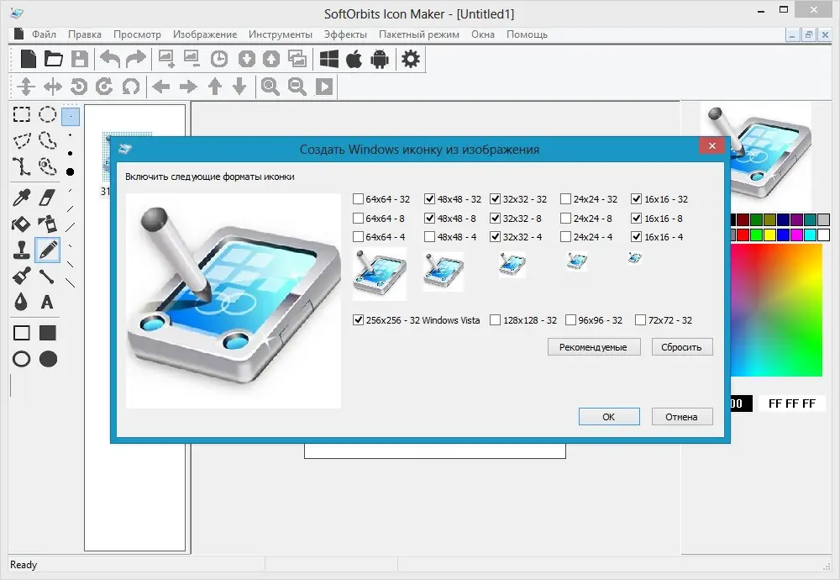Image resolution: width=840 pixels, height=580 pixels.
Task: Create a new file from toolbar
Action: pyautogui.click(x=28, y=59)
